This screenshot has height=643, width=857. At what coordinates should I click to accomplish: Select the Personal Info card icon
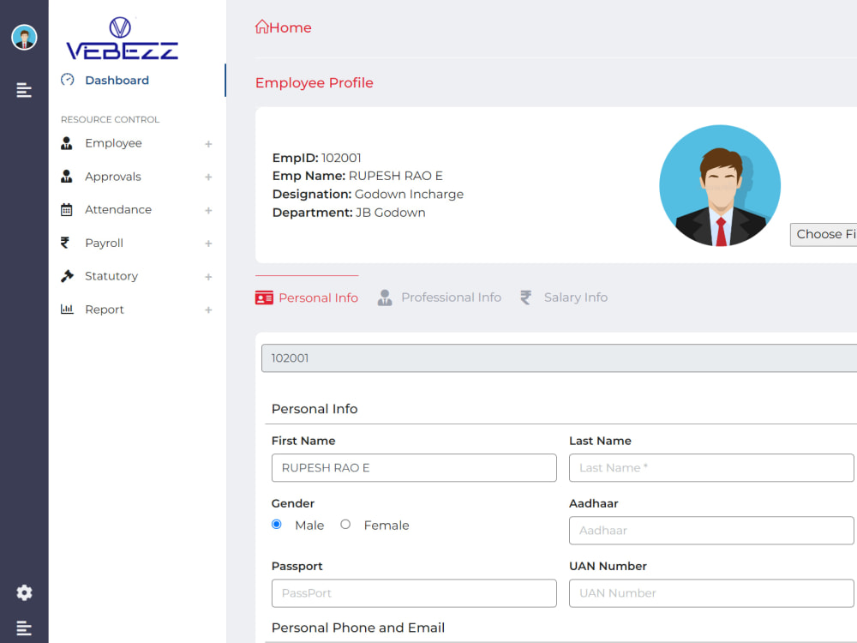(264, 297)
